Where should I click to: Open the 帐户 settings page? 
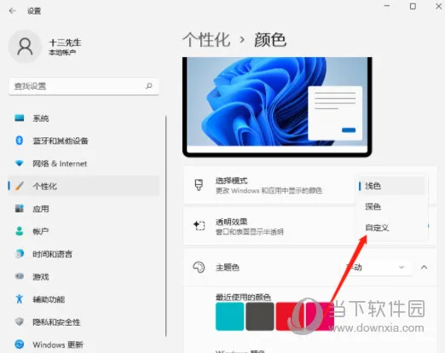coord(84,231)
